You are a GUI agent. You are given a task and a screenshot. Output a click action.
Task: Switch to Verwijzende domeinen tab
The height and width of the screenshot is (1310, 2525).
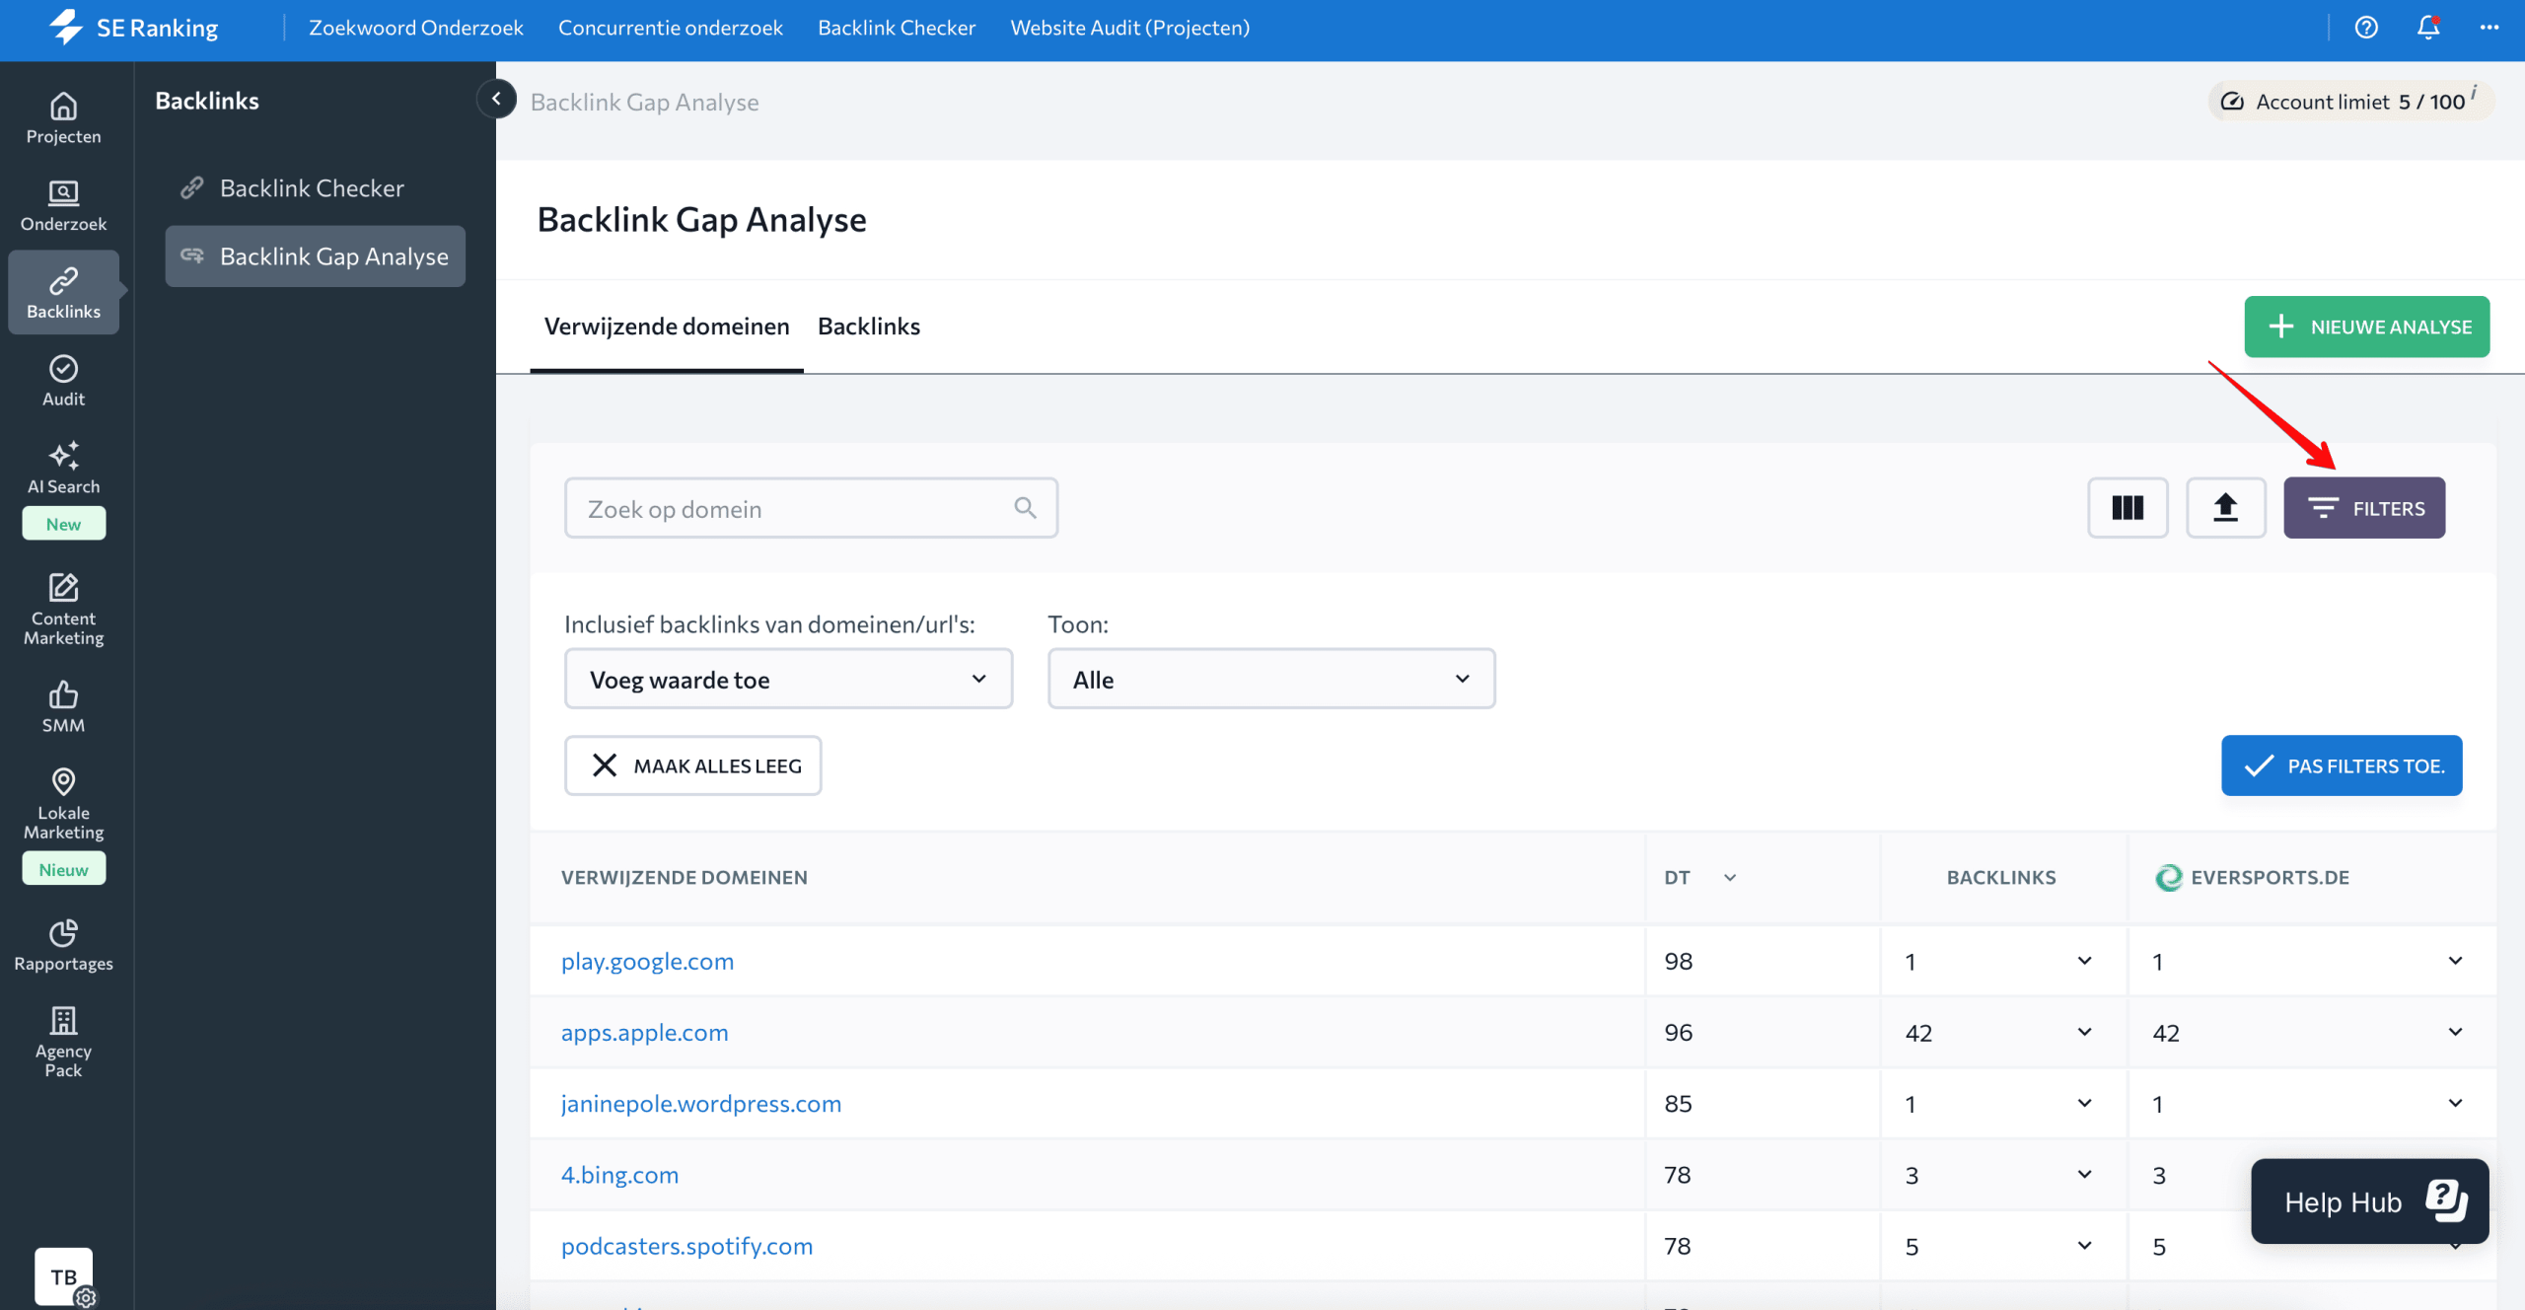click(667, 327)
